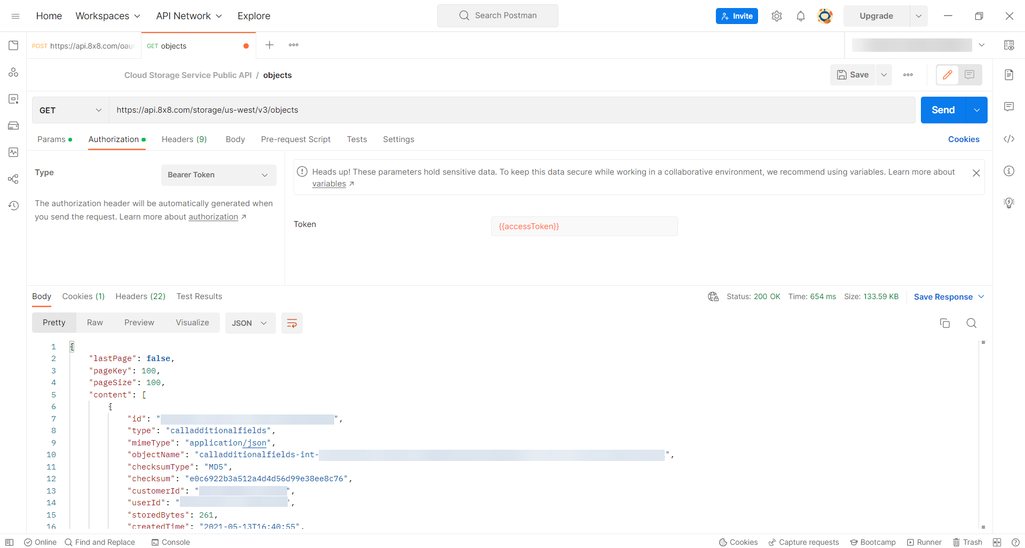Expand Workspaces dropdown

click(108, 16)
